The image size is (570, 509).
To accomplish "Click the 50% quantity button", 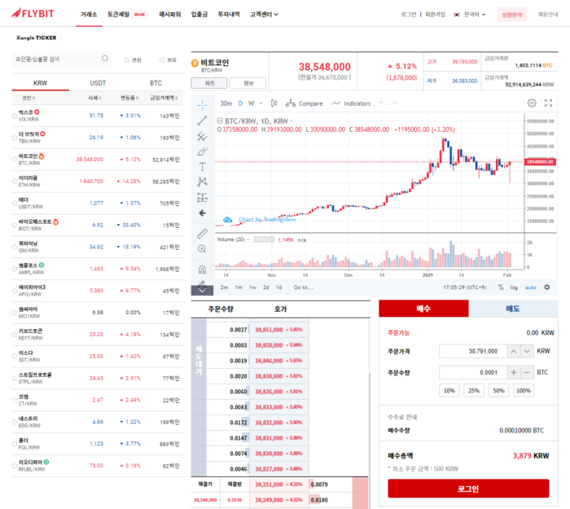I will (498, 390).
